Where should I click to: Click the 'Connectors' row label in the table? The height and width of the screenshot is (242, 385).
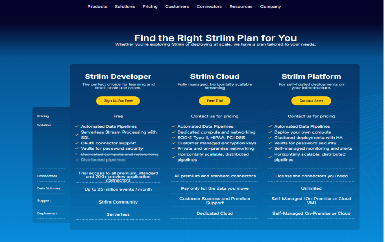[x=47, y=176]
